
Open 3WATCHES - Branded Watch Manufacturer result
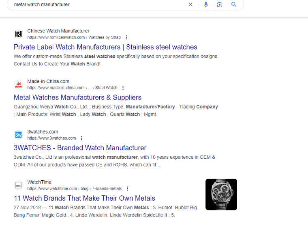(x=80, y=148)
